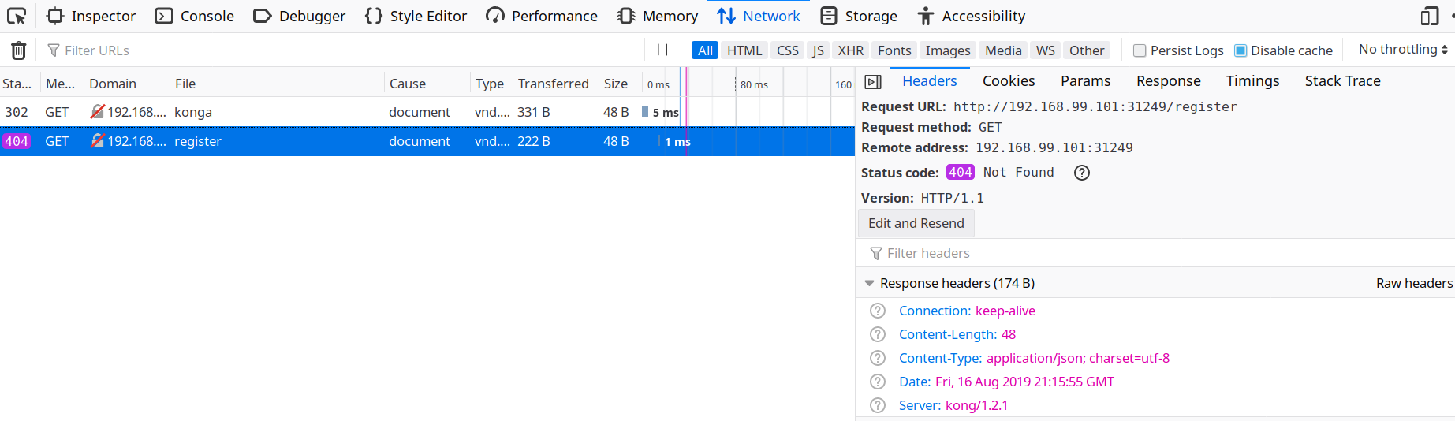This screenshot has height=421, width=1455.
Task: Open the Params details tab
Action: (x=1085, y=81)
